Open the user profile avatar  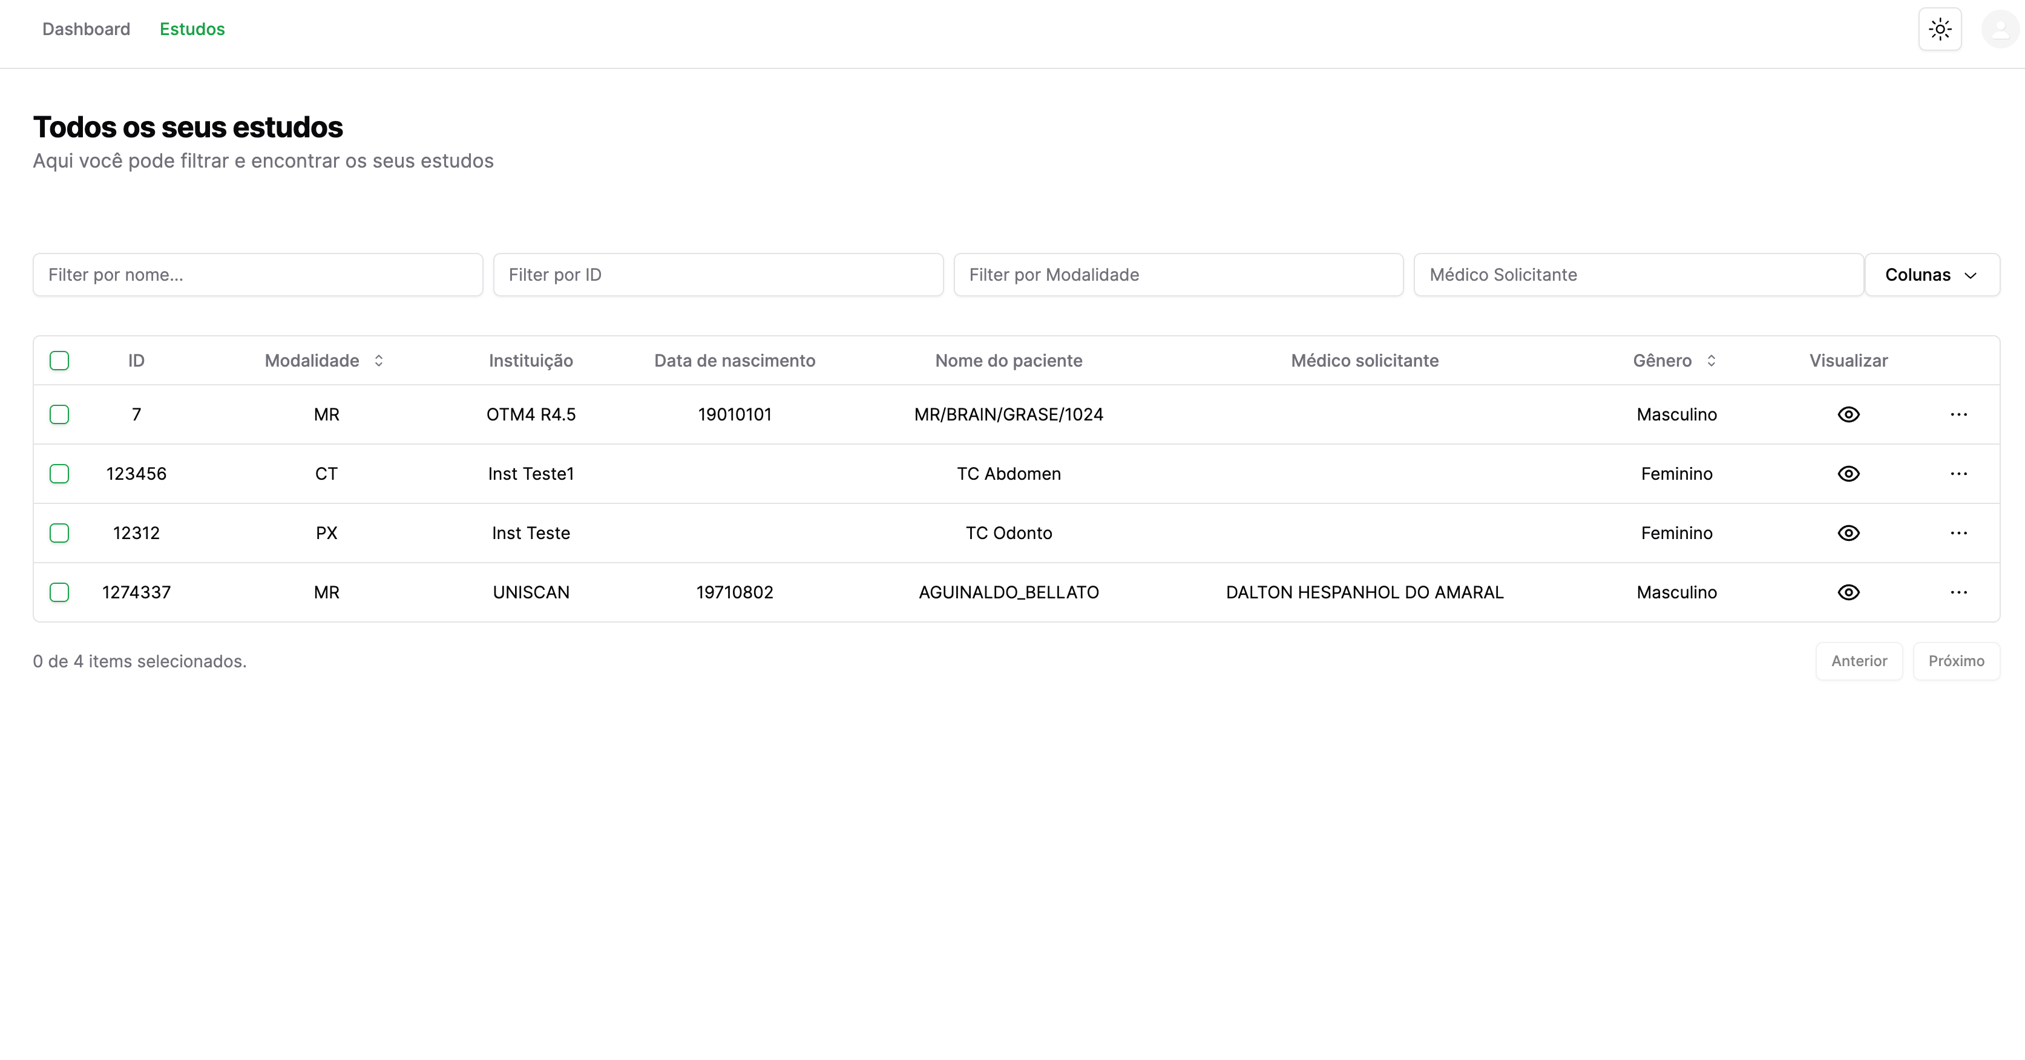pos(2000,30)
